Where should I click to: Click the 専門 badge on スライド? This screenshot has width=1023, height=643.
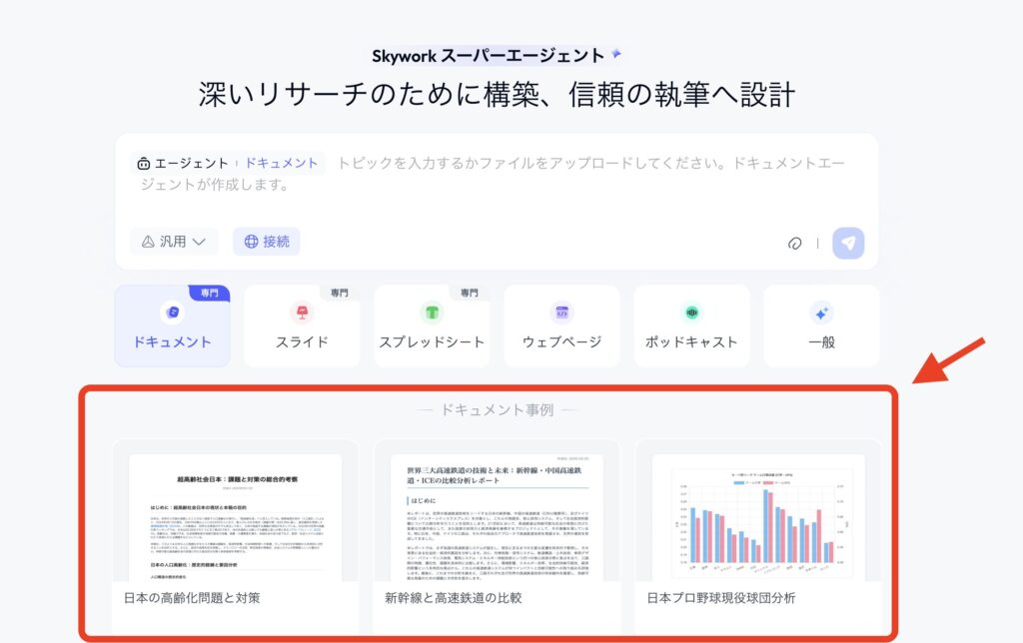(340, 293)
